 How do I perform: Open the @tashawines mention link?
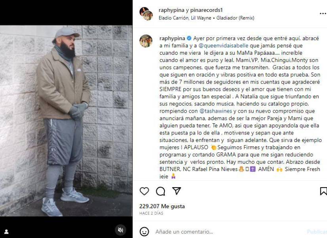click(x=216, y=111)
